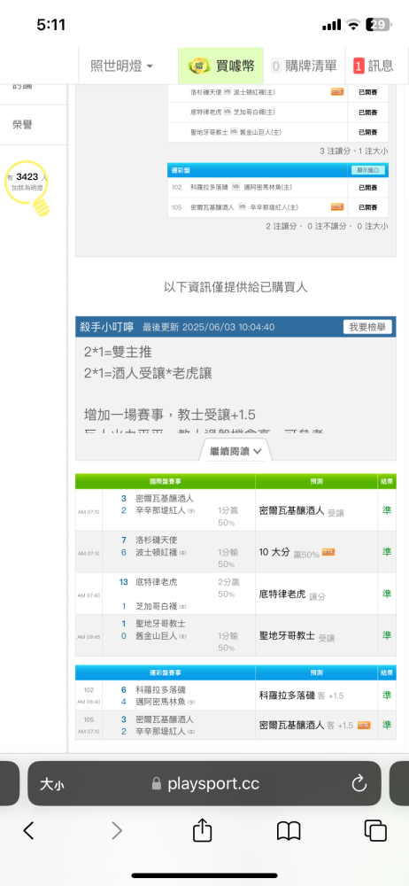Click the 以下資訊僅提供給已購買人 notice
The image size is (409, 886).
(x=235, y=288)
